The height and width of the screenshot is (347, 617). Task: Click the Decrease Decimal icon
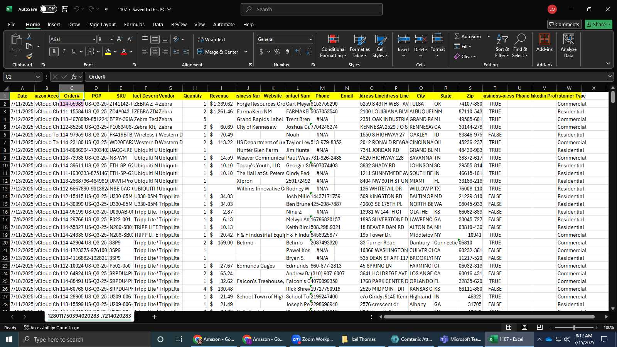308,52
